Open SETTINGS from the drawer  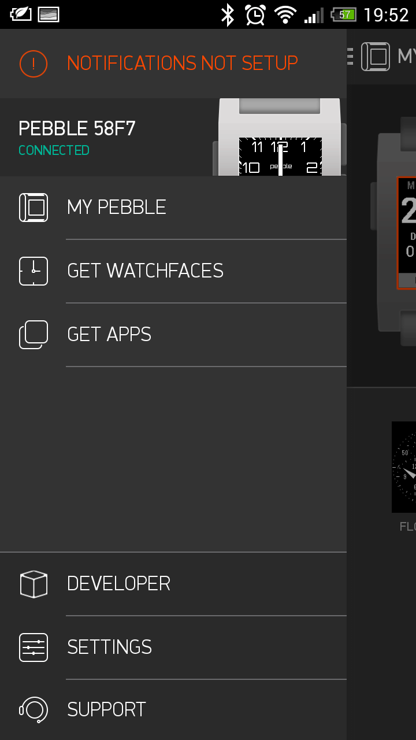[x=109, y=647]
